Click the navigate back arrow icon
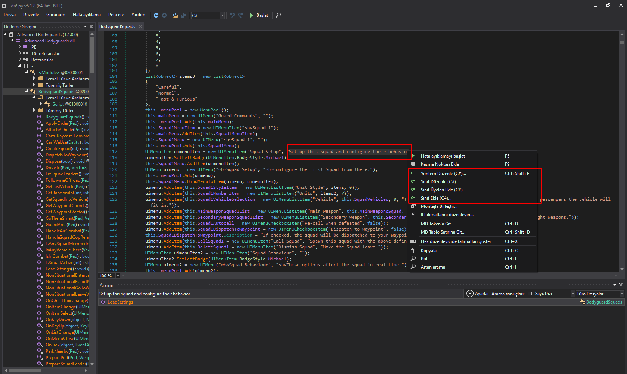 tap(156, 15)
